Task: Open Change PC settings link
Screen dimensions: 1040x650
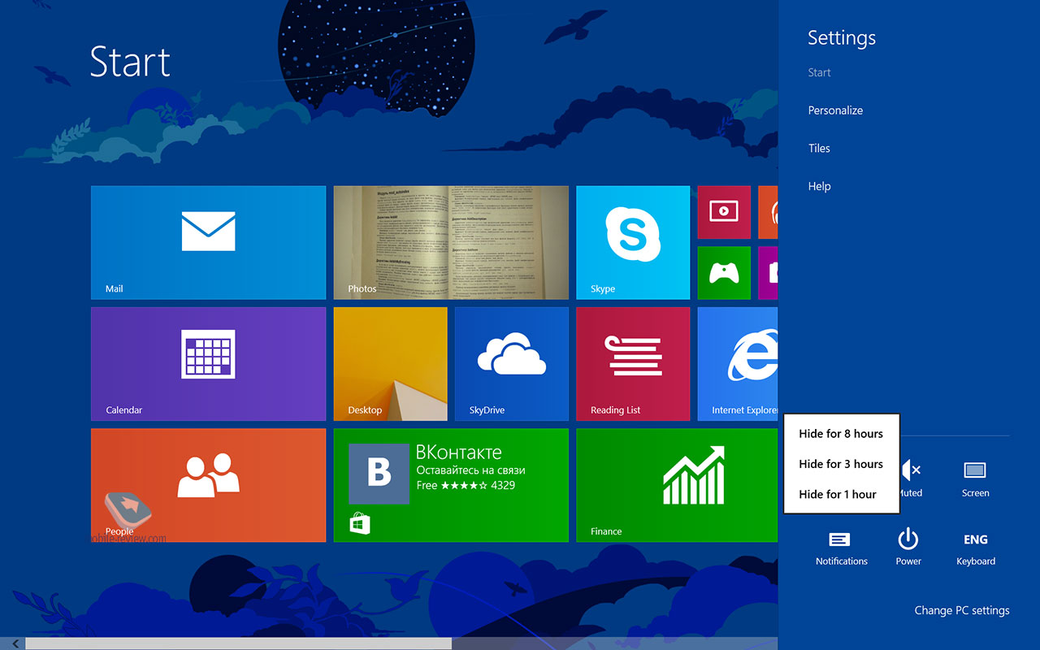Action: click(962, 610)
